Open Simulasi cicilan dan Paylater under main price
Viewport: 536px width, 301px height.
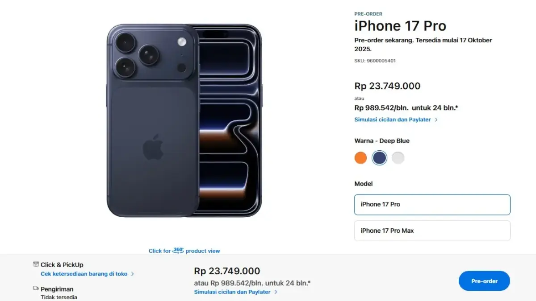(393, 120)
